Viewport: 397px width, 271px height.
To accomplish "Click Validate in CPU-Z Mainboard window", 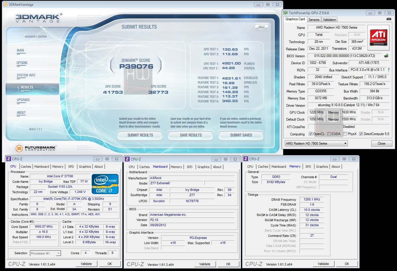I will [205, 264].
